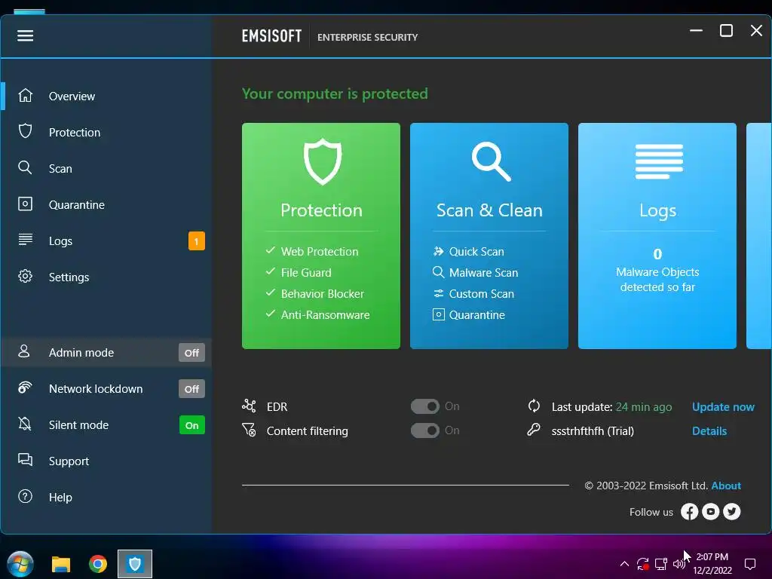Screen dimensions: 772x579
Task: Open Emsisoft Twitter page icon
Action: click(x=731, y=512)
